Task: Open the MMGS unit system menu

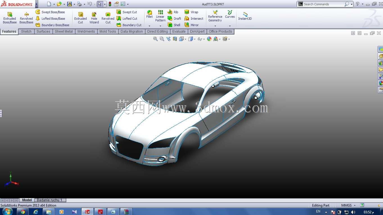Action: click(348, 205)
